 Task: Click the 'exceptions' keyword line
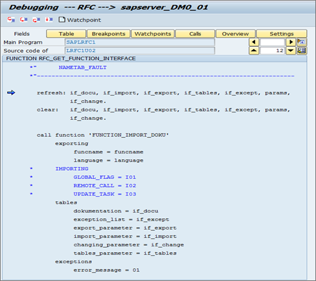click(x=73, y=262)
